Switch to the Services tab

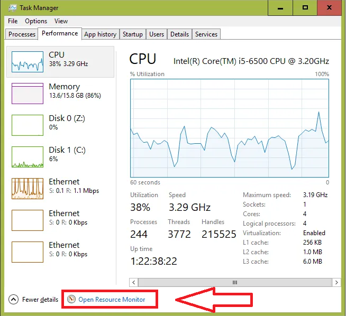pyautogui.click(x=206, y=34)
